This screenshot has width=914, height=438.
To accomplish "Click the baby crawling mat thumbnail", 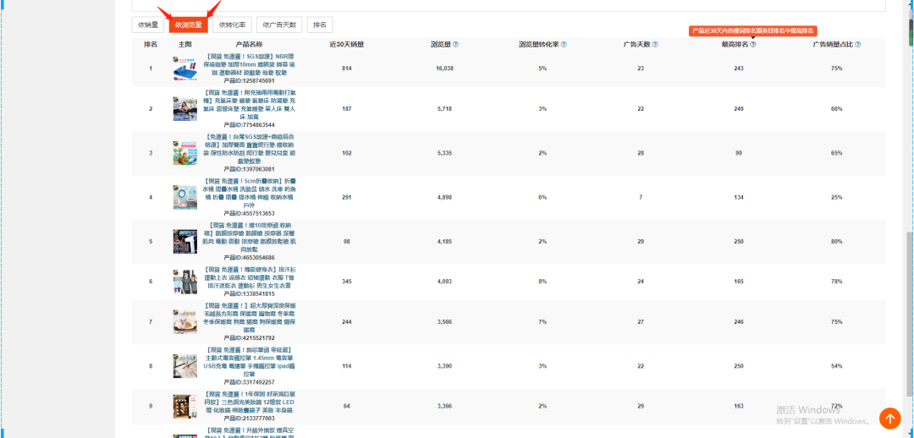I will [184, 153].
